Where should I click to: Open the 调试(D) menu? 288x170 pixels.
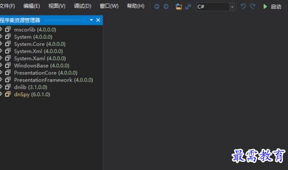[x=83, y=6]
